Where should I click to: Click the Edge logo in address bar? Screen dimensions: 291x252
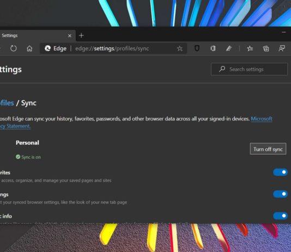coord(48,49)
